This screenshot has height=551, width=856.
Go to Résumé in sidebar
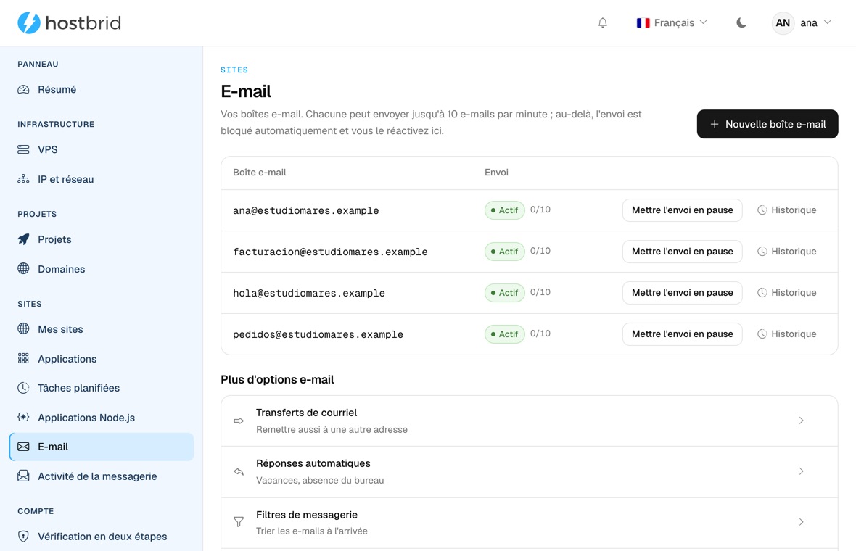102,89
